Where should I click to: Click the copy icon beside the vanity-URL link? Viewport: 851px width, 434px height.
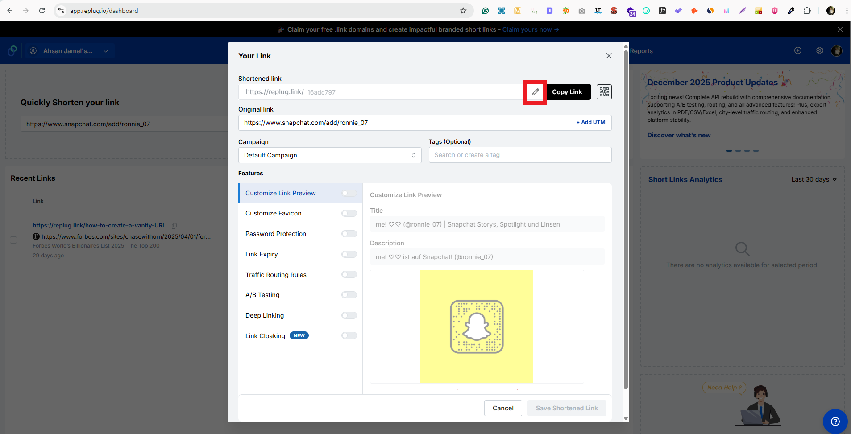[174, 226]
